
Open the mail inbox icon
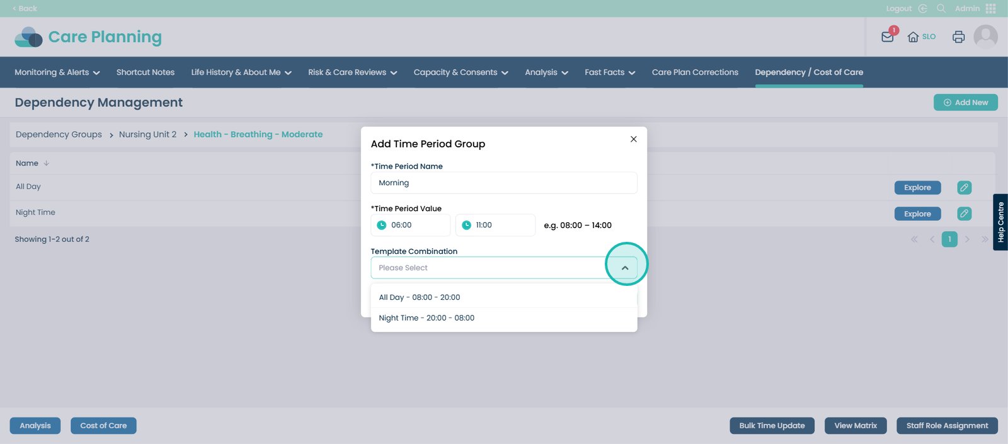click(887, 37)
